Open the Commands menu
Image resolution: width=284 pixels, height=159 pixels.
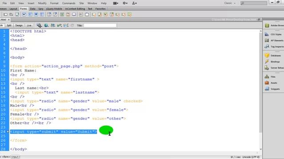click(69, 3)
